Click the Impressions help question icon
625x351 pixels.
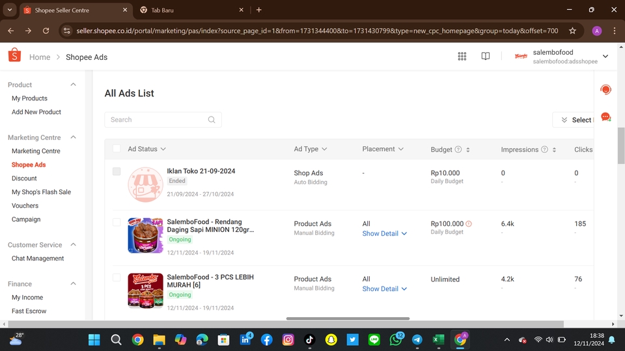pyautogui.click(x=544, y=149)
